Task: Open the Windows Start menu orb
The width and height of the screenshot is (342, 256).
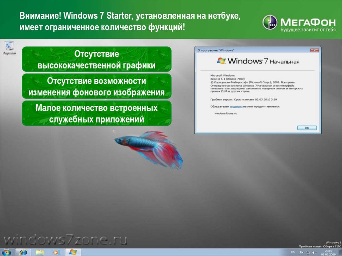Action: [x=6, y=252]
